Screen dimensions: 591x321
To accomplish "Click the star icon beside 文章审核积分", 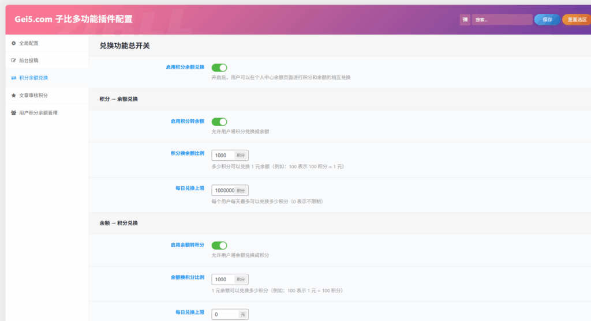I will point(14,95).
